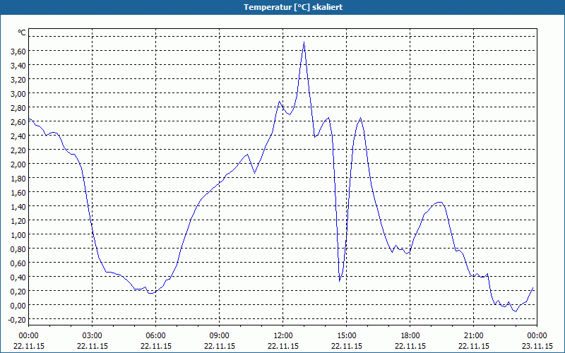
Task: Select the 2,40 y-axis value label
Action: click(x=18, y=136)
